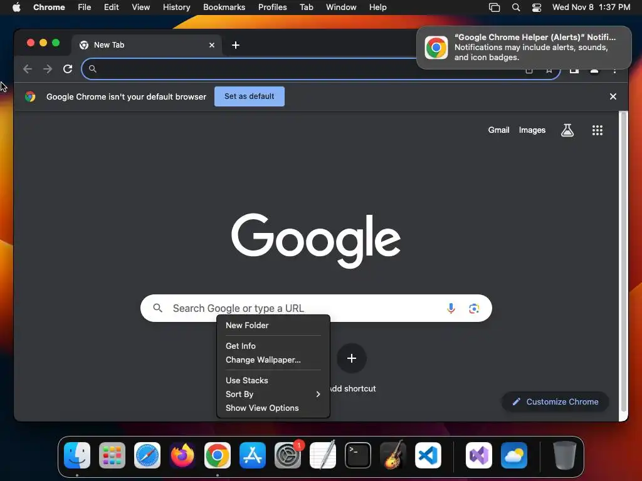Click the Add shortcut plus circle
Screen dimensions: 642x481
point(351,358)
